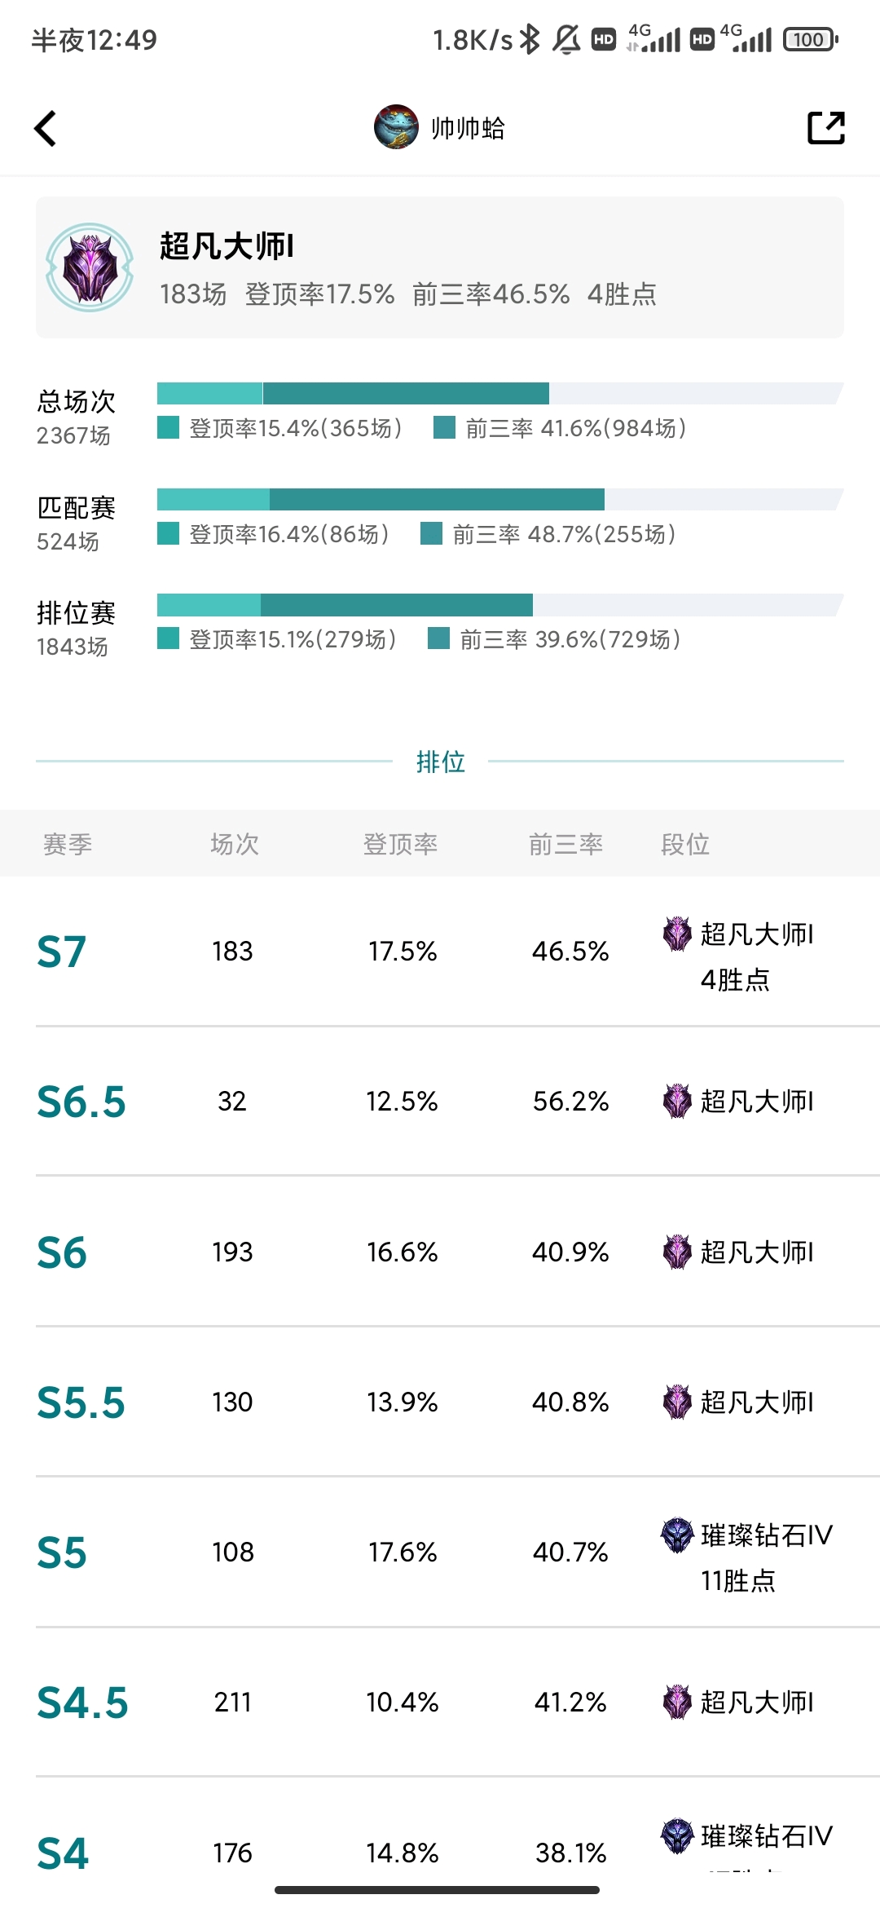The image size is (880, 1908).
Task: Tap the S6.5 row rank icon
Action: 676,1102
